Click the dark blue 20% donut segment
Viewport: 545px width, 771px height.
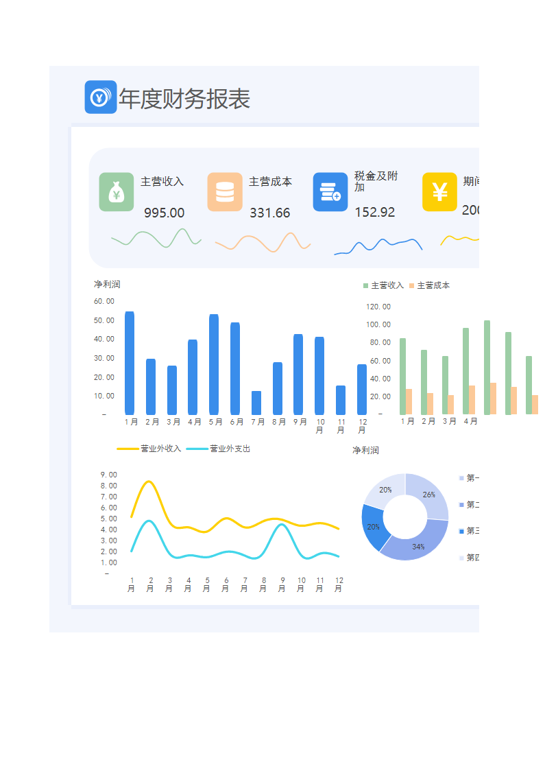point(373,527)
